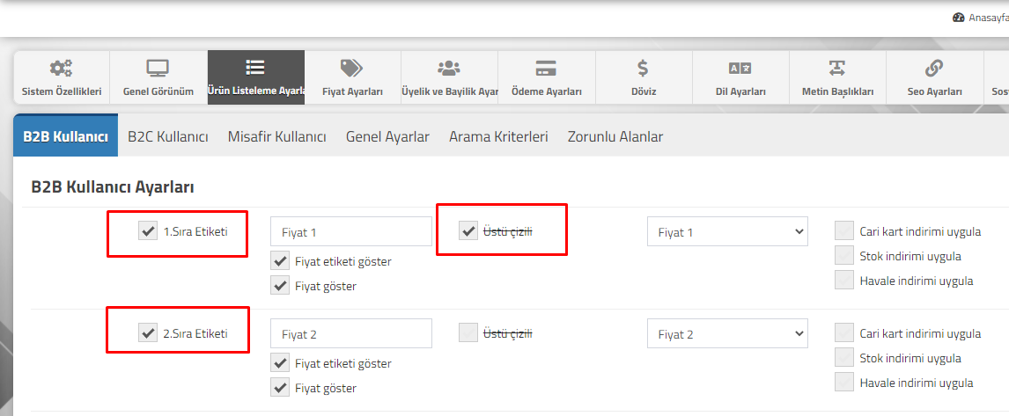1009x416 pixels.
Task: Open Zorunlu Alanlar tab
Action: pyautogui.click(x=615, y=137)
